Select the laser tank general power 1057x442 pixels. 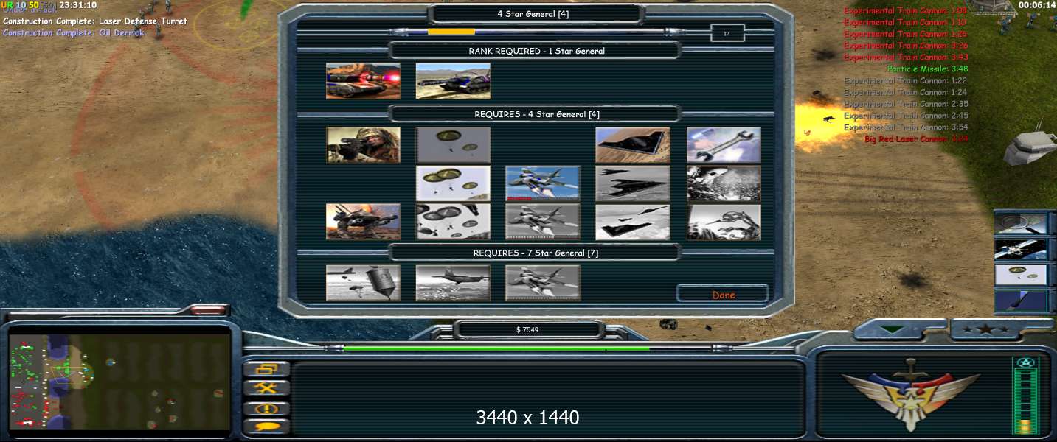click(x=363, y=80)
